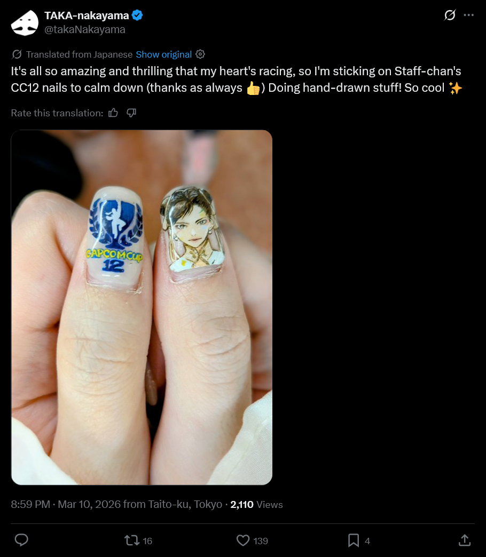The image size is (486, 557).
Task: Click the TAKA-nakayama display name
Action: [87, 15]
